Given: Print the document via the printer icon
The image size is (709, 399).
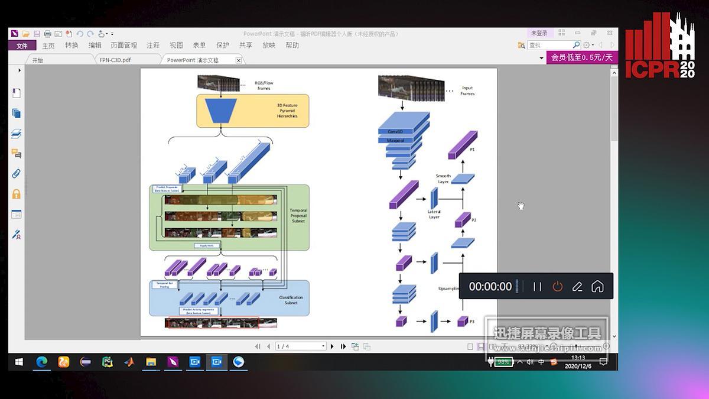Looking at the screenshot, I should click(47, 34).
